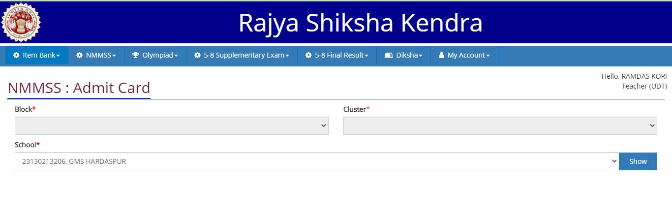Click the gear icon beside Item Bank

(16, 56)
